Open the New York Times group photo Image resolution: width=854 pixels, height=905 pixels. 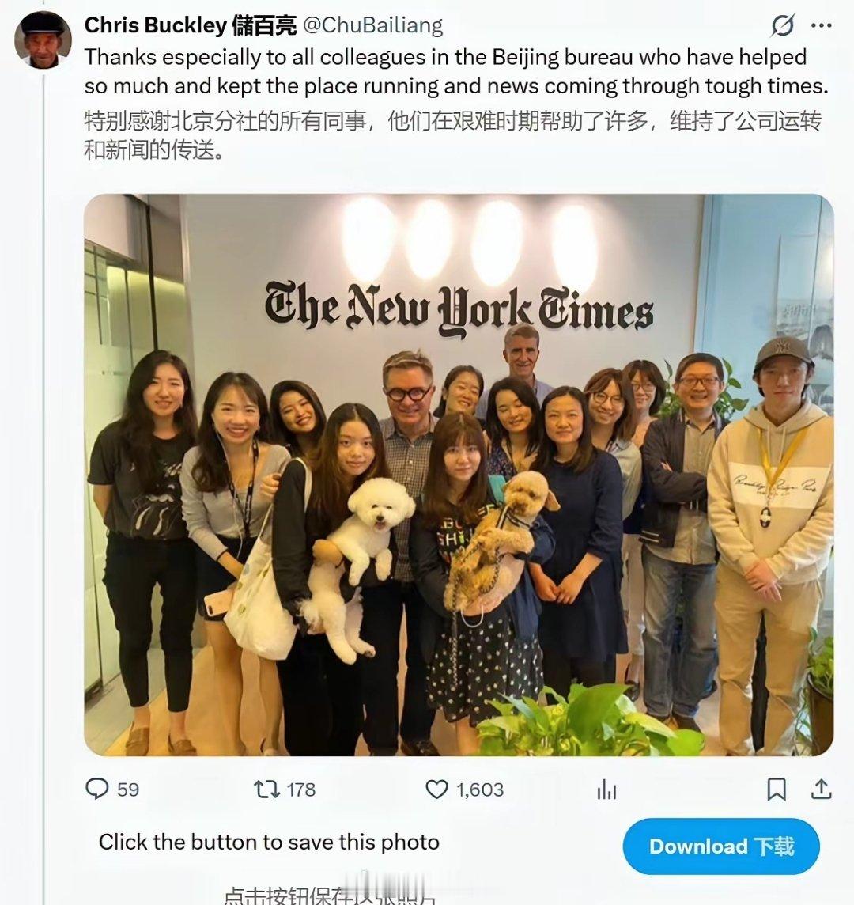459,475
